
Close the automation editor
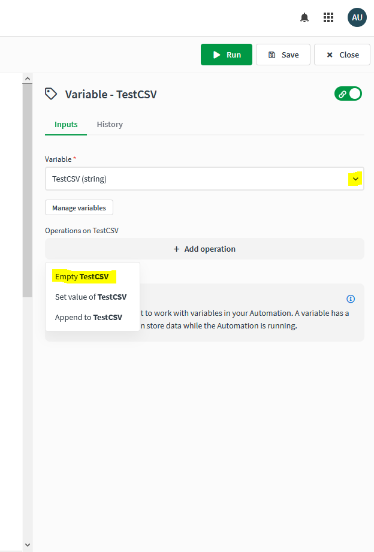(x=342, y=55)
